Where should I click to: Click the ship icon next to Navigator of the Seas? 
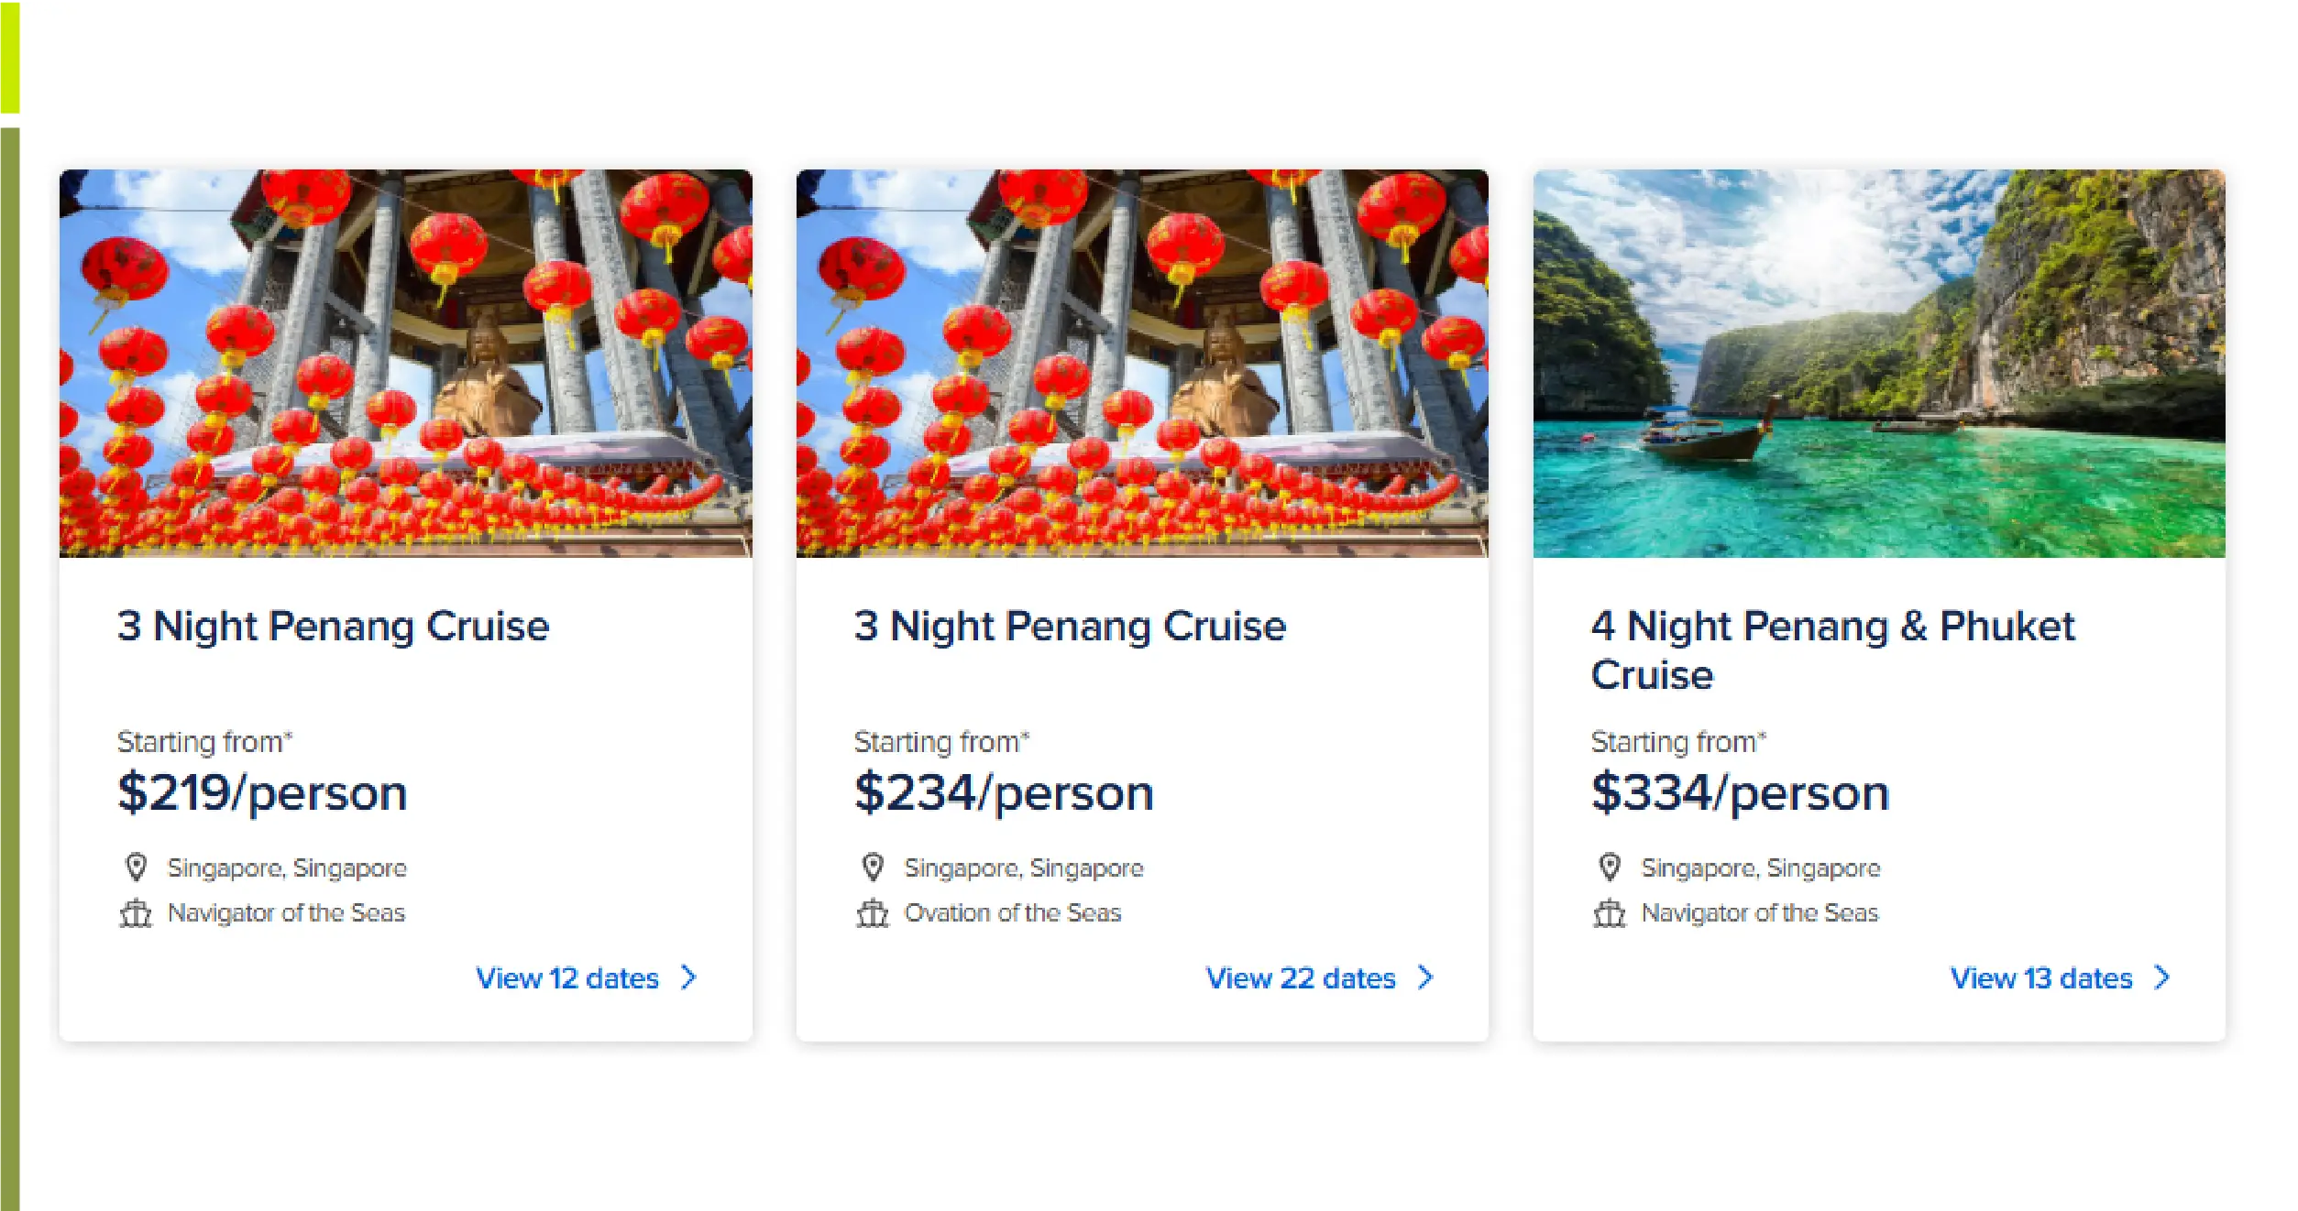point(137,912)
